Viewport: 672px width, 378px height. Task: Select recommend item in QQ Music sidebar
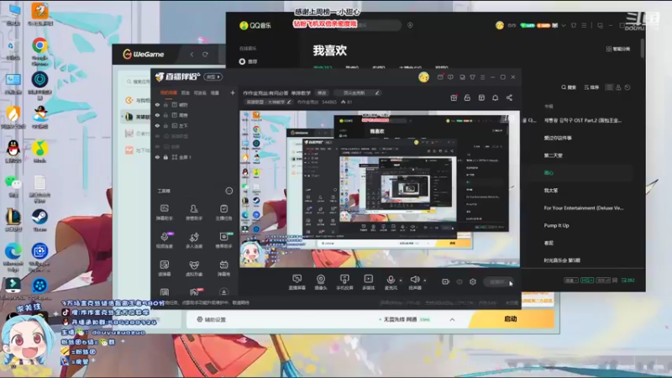249,61
